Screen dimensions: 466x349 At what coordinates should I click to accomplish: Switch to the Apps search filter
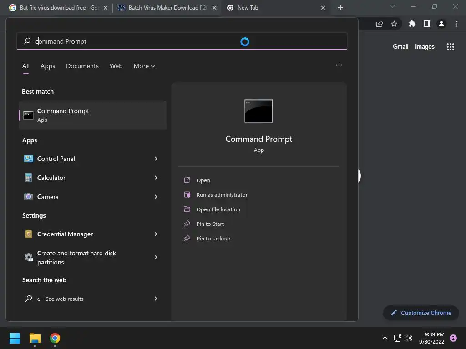pos(48,66)
